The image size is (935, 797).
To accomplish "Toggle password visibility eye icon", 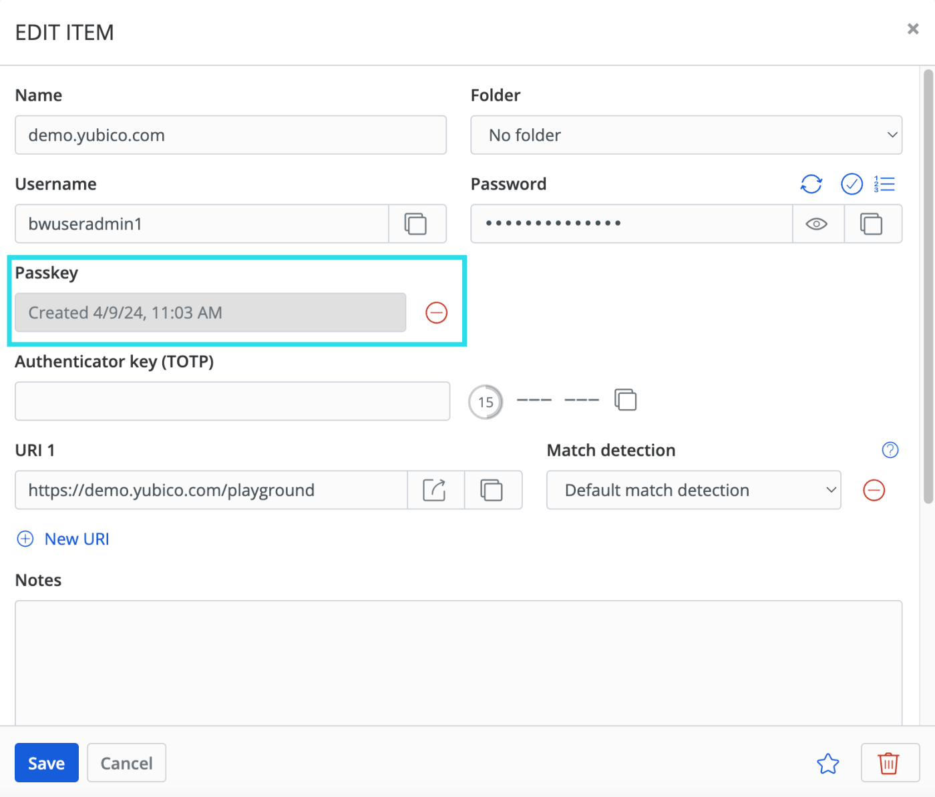I will pyautogui.click(x=817, y=224).
